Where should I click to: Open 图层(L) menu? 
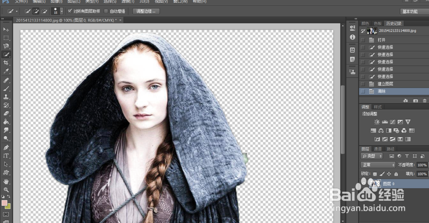[74, 2]
